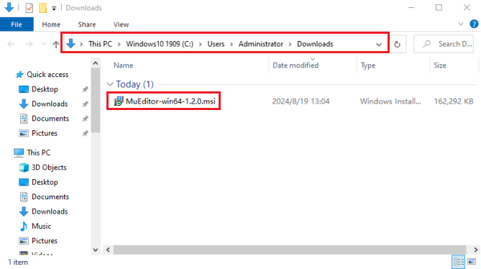
Task: Click the blue download arrow title bar icon
Action: [x=9, y=7]
